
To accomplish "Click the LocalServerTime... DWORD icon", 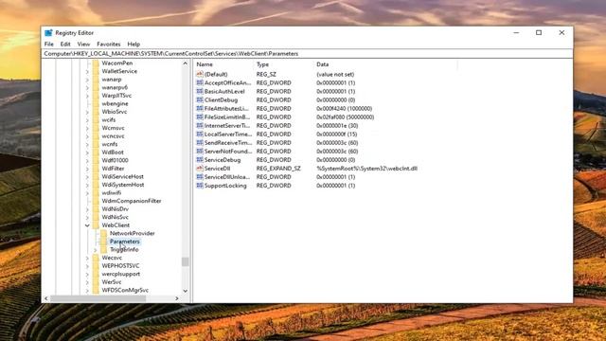I will pyautogui.click(x=200, y=134).
